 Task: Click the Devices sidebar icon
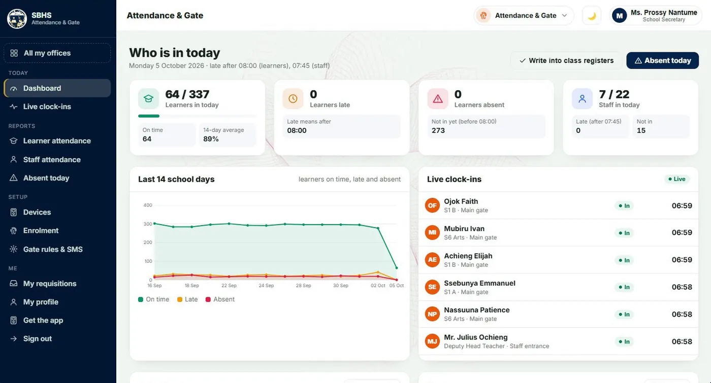(x=14, y=212)
